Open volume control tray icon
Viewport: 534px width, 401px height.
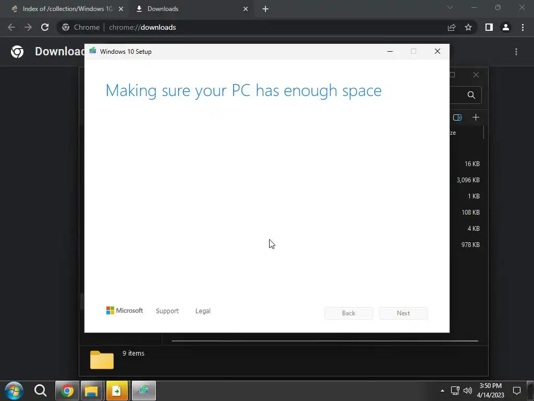point(468,391)
